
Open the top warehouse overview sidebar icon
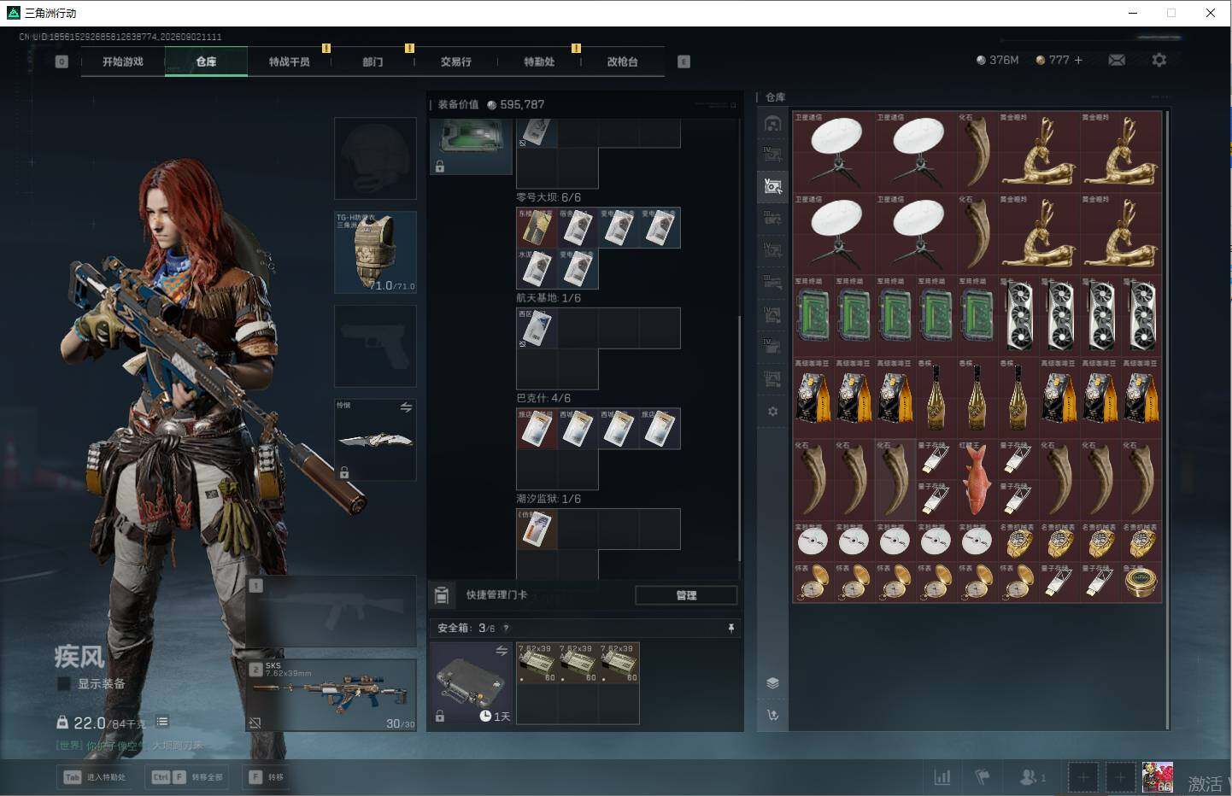772,124
